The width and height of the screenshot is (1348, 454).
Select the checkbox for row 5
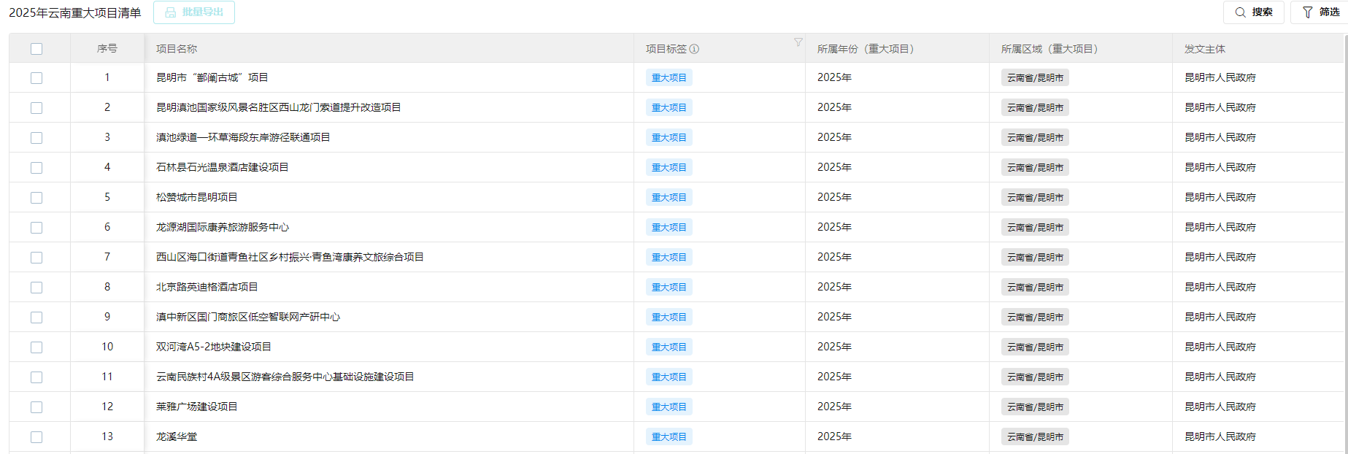point(36,198)
